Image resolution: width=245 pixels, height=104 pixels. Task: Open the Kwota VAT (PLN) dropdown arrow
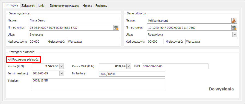click(x=129, y=66)
